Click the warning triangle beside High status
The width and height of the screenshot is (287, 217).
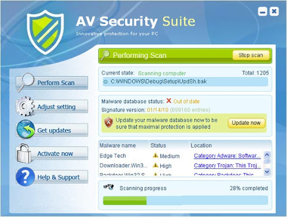coord(155,165)
